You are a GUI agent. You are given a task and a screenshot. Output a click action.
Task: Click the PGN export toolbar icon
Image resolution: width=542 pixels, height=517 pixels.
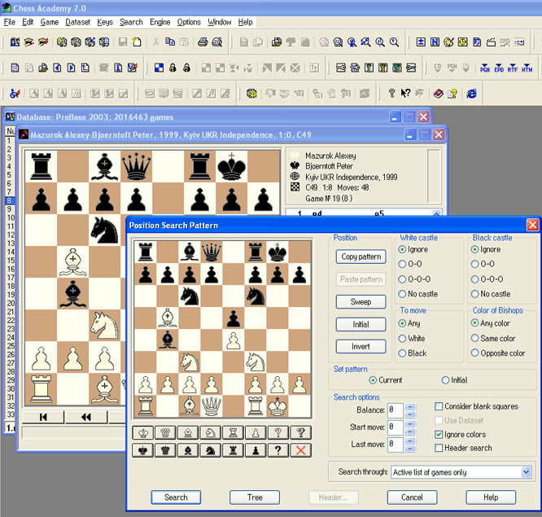point(484,68)
